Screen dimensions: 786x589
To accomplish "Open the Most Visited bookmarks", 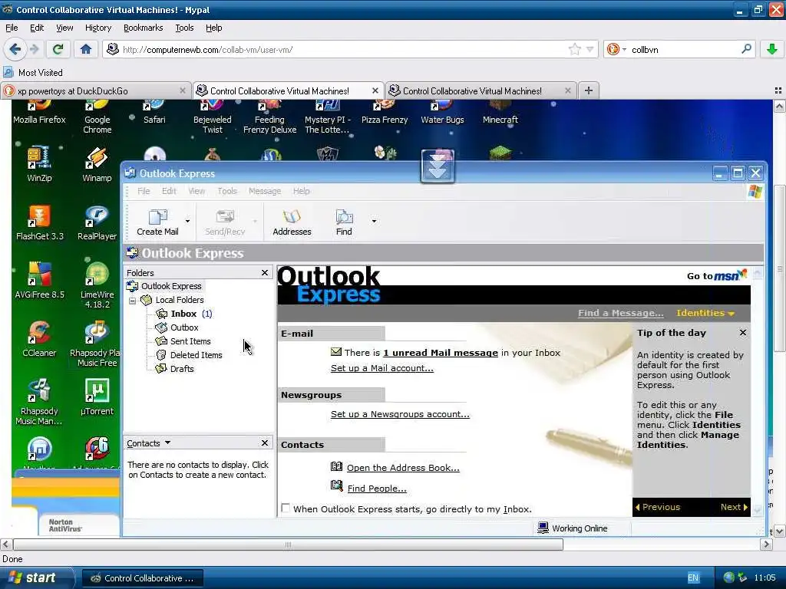I will tap(33, 73).
